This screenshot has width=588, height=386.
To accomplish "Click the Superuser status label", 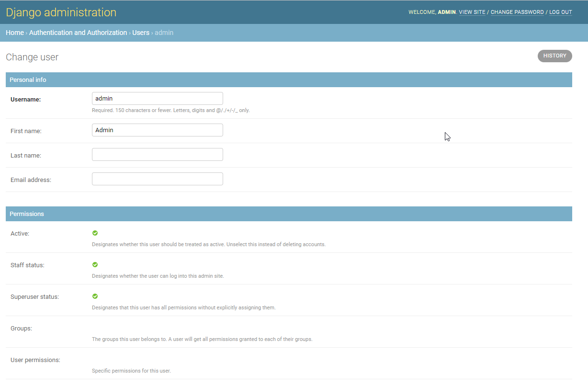I will (x=34, y=296).
